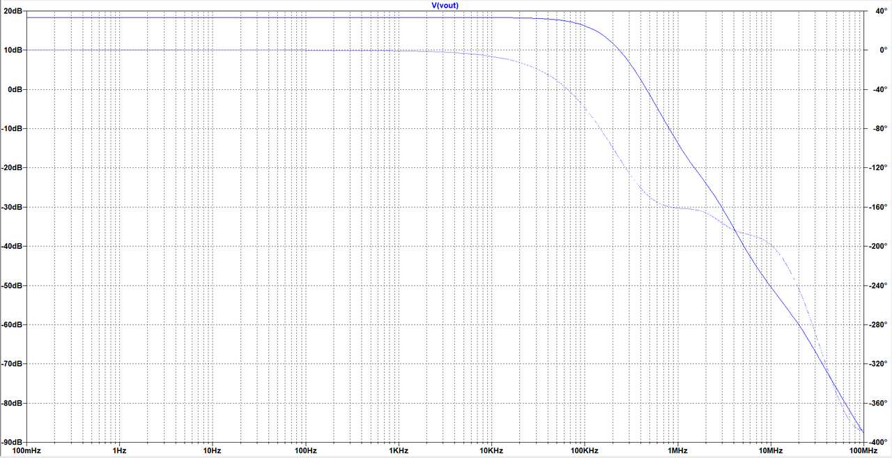The image size is (892, 458).
Task: Click the -400° phase axis label
Action: (x=879, y=442)
